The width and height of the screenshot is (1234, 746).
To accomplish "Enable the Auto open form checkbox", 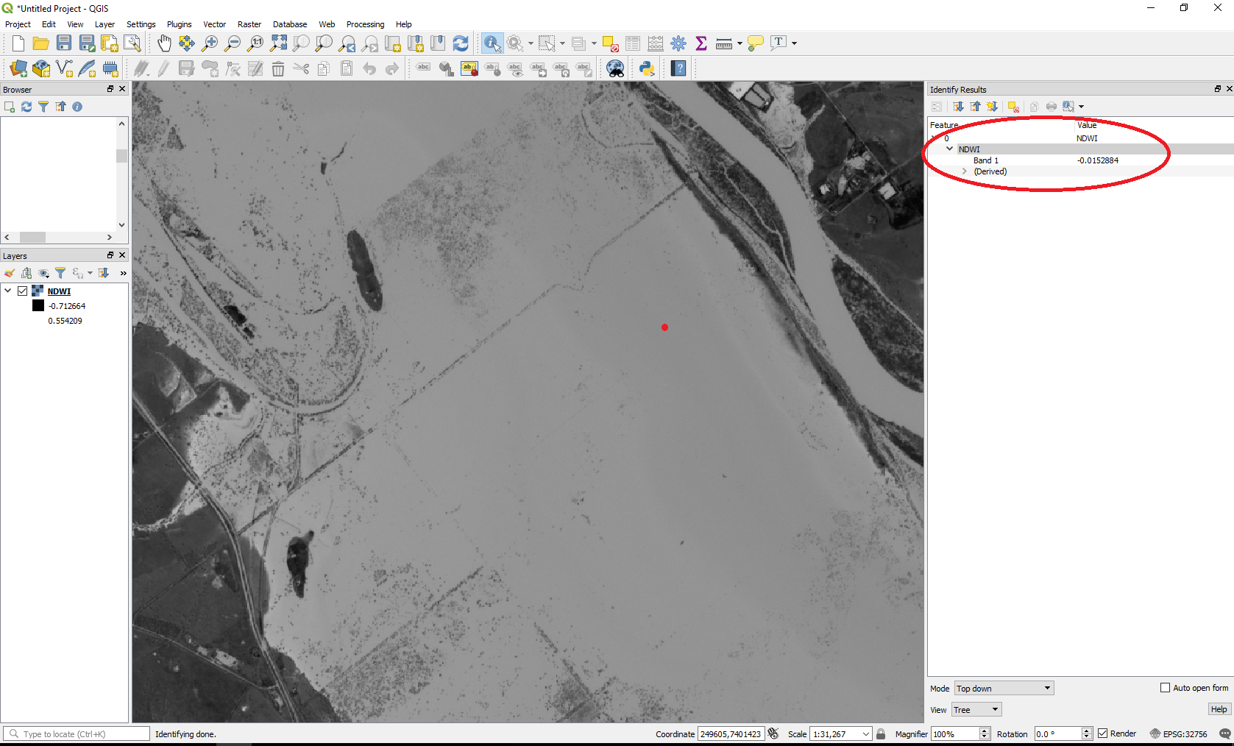I will [x=1165, y=688].
